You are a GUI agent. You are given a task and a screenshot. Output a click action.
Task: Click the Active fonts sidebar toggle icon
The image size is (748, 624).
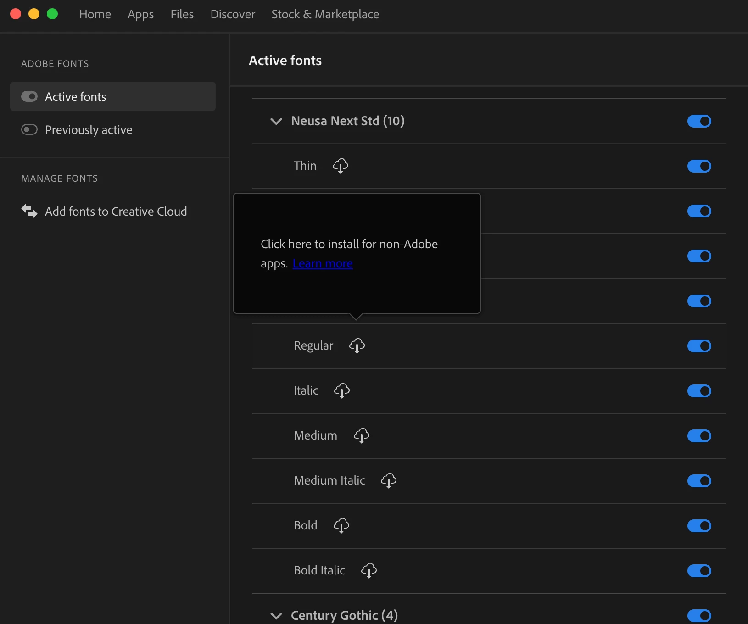[29, 96]
